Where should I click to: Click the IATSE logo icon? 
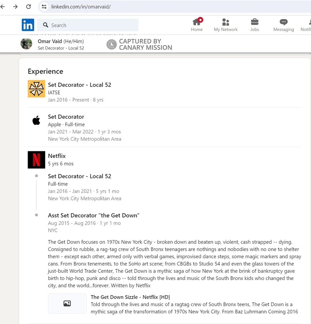pyautogui.click(x=36, y=89)
